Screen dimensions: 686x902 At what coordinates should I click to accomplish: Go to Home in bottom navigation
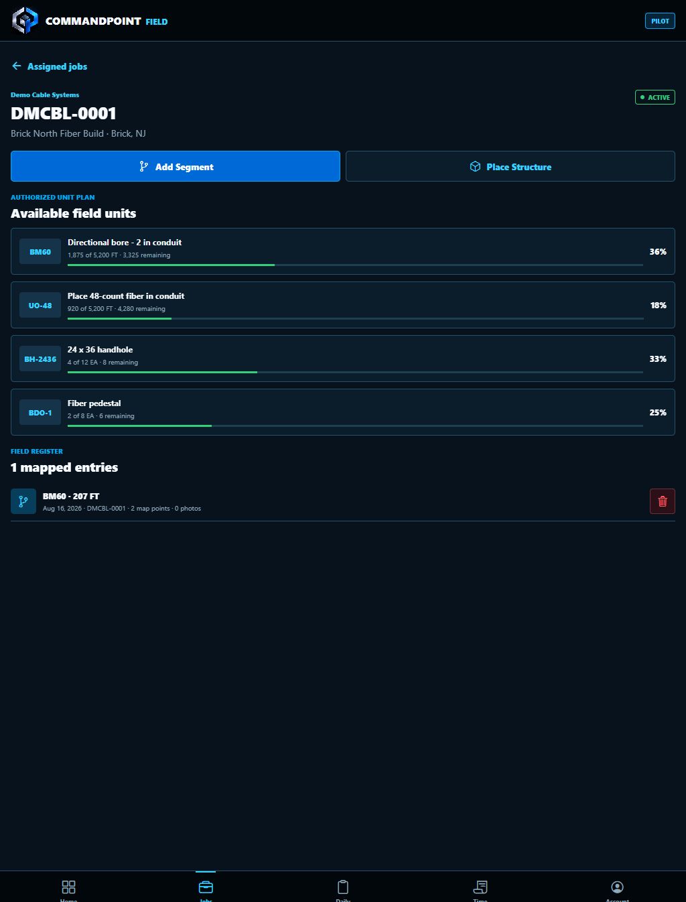(x=68, y=887)
